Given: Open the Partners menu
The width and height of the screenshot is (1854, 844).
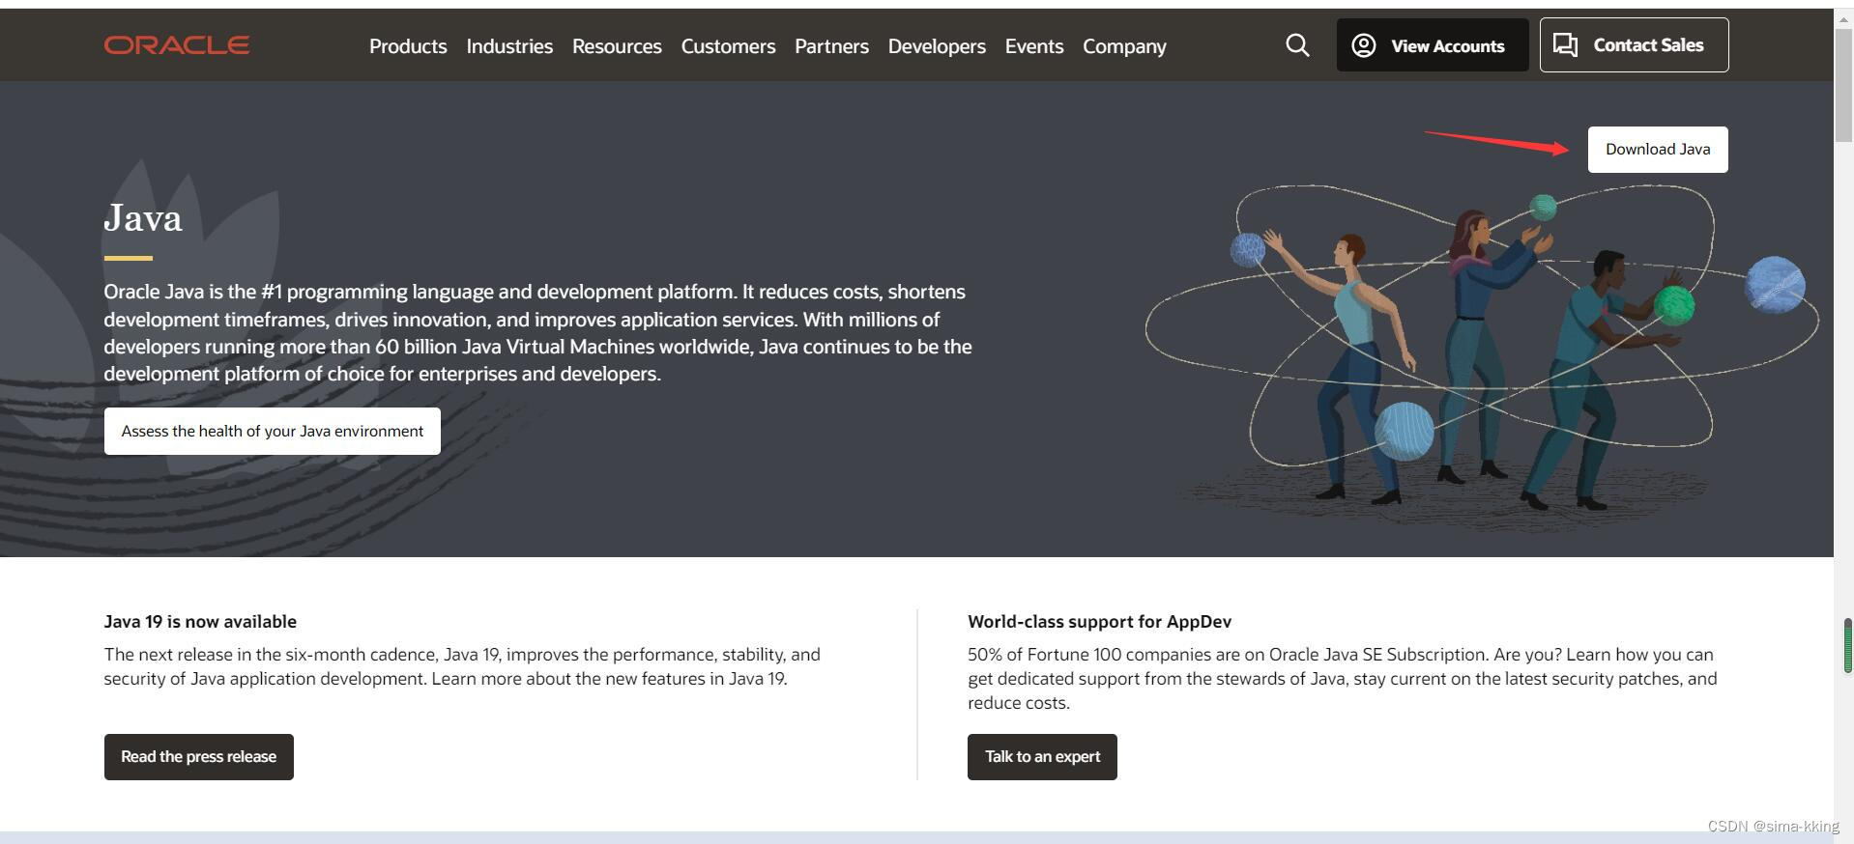Looking at the screenshot, I should 831,46.
